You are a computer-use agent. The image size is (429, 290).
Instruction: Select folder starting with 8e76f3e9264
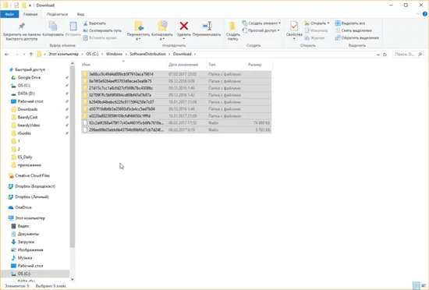(x=176, y=81)
